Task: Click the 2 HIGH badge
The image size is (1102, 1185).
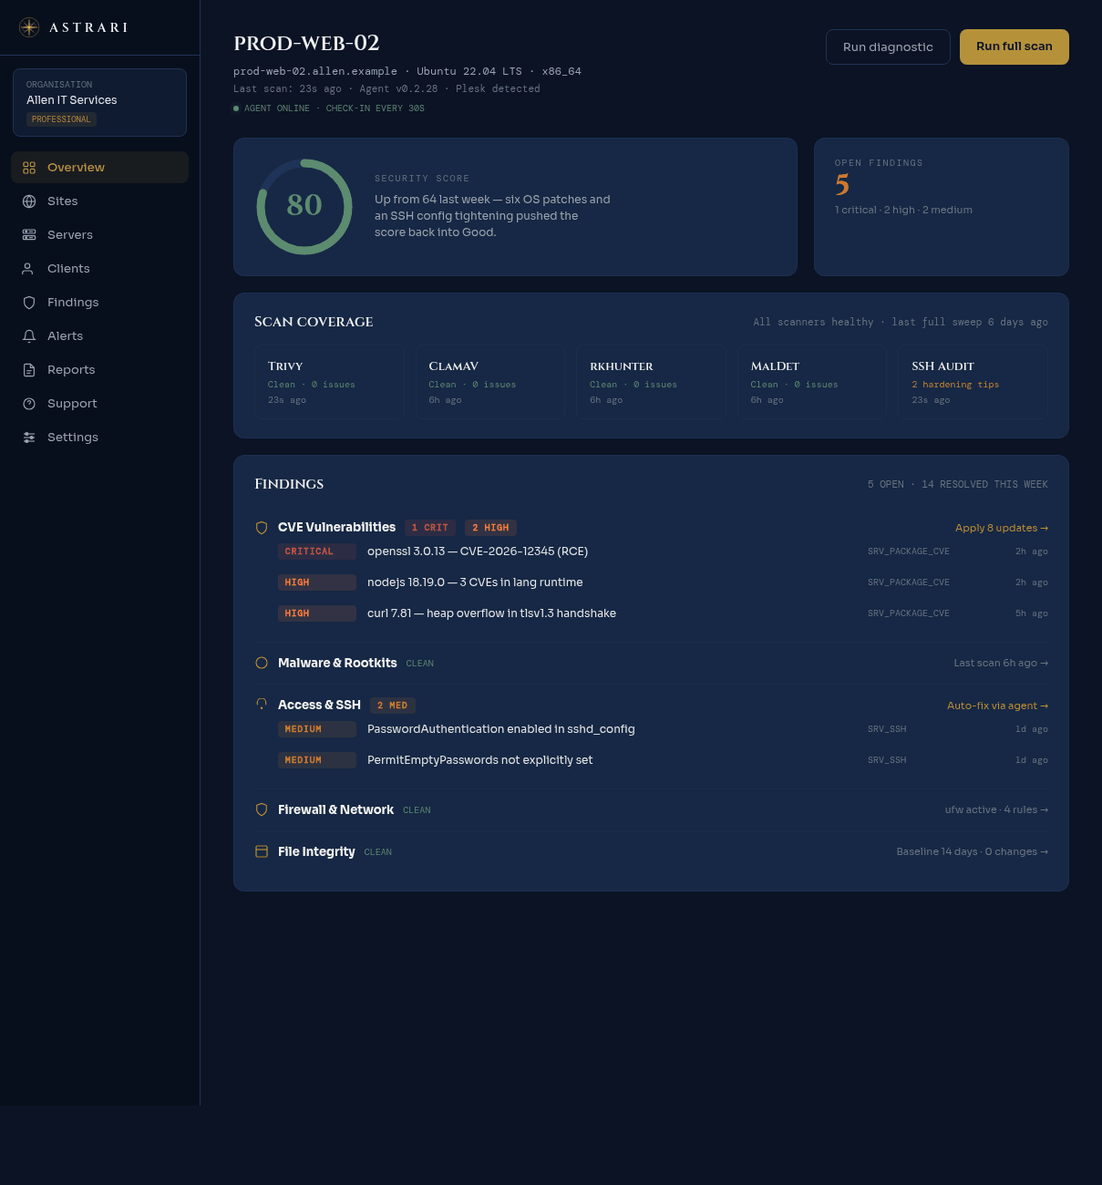Action: [490, 528]
